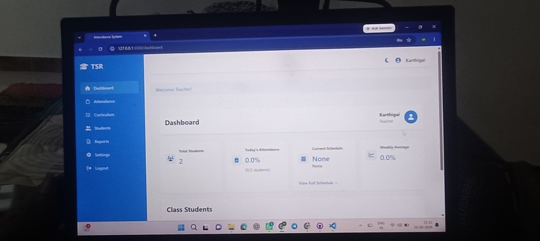Screen dimensions: 540x241
Task: Close the Attendance System tab
Action: coord(145,35)
